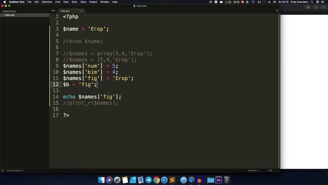Place cursor on line 1 '<?php'
This screenshot has height=185, width=328.
(x=71, y=16)
